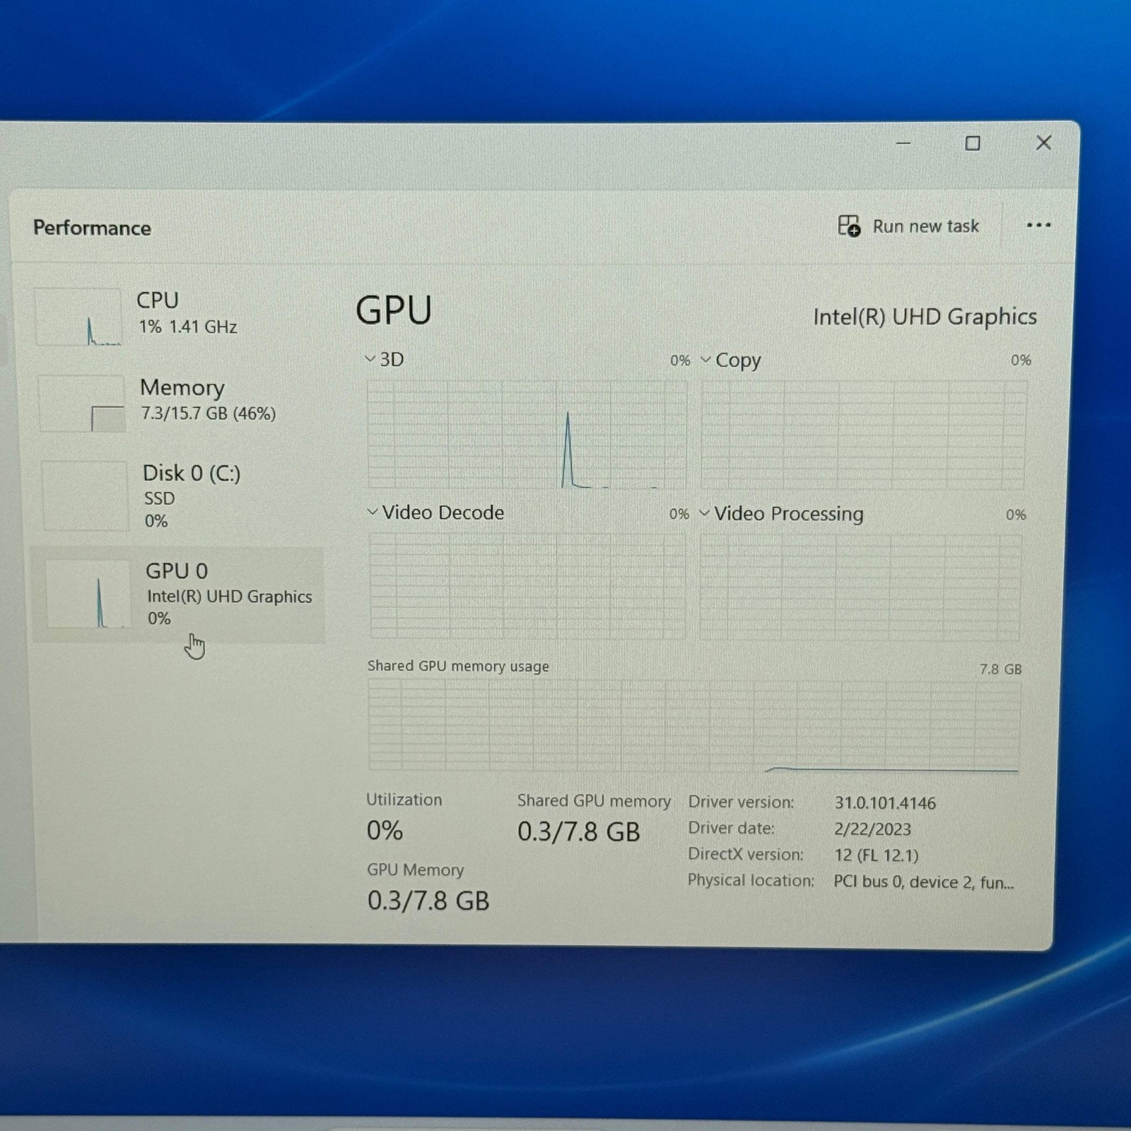The height and width of the screenshot is (1131, 1131).
Task: Click the Shared GPU memory usage graph
Action: click(693, 725)
